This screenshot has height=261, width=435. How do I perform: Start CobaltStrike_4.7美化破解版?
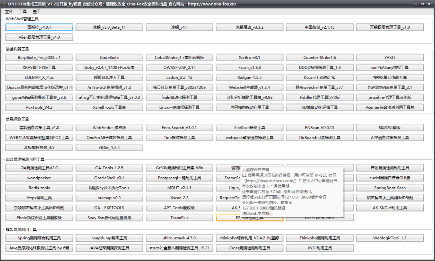coord(179,58)
